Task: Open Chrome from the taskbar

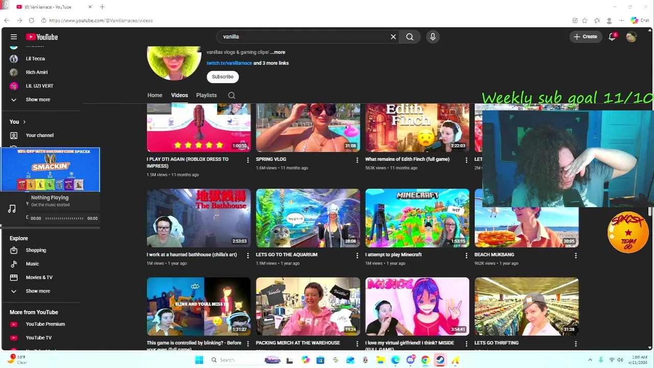Action: click(425, 360)
